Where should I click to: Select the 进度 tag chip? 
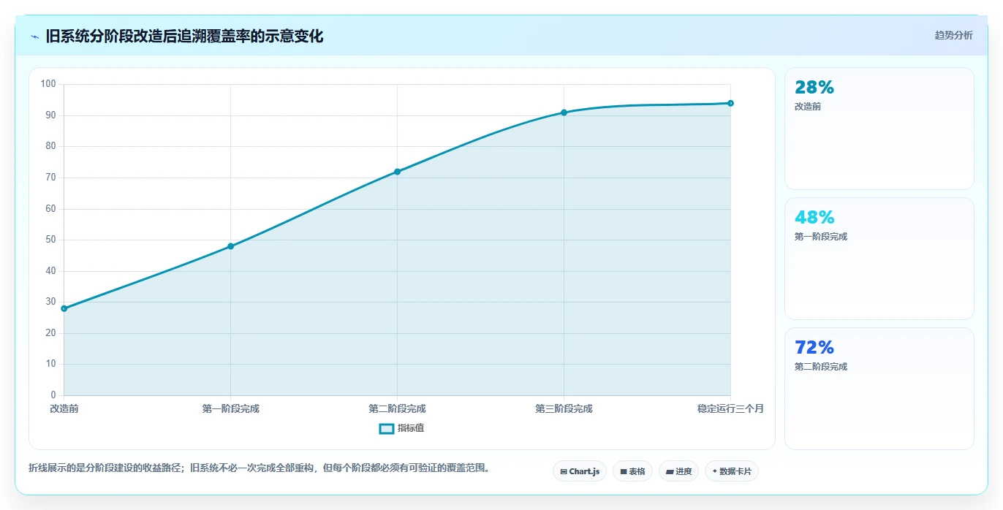(x=678, y=471)
